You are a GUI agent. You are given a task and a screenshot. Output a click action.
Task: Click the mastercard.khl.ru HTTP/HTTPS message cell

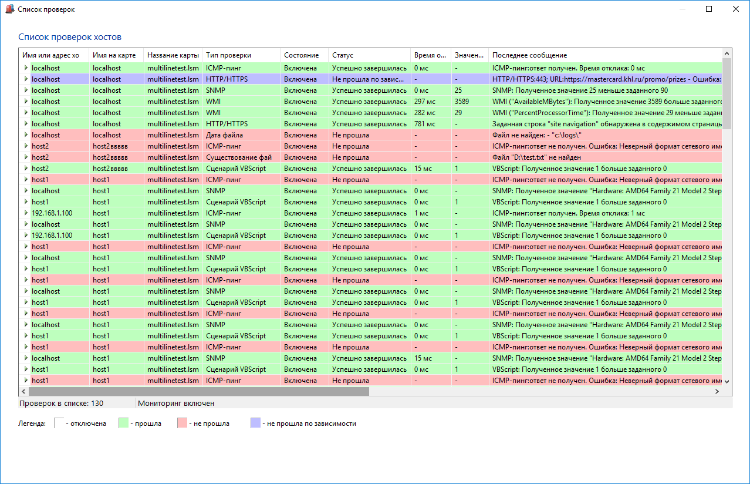(605, 79)
